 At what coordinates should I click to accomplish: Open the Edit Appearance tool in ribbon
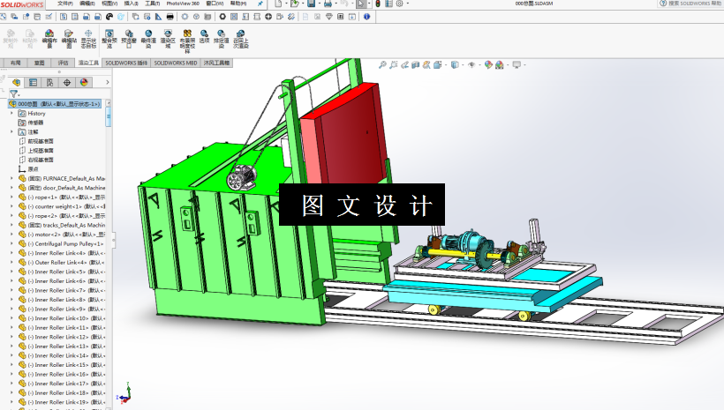(x=49, y=39)
